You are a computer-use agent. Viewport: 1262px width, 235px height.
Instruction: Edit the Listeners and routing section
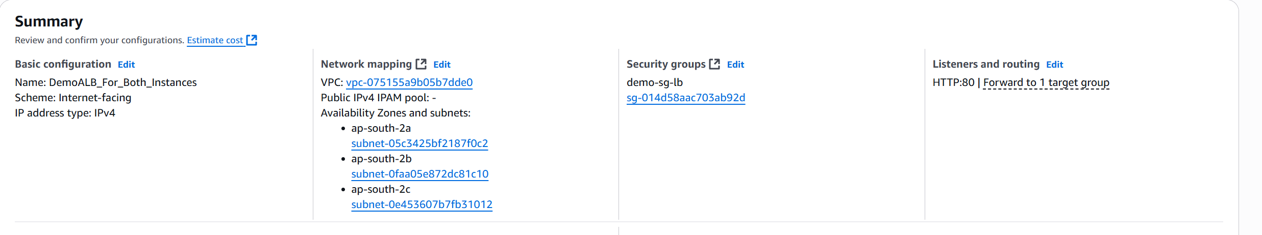click(x=1054, y=65)
